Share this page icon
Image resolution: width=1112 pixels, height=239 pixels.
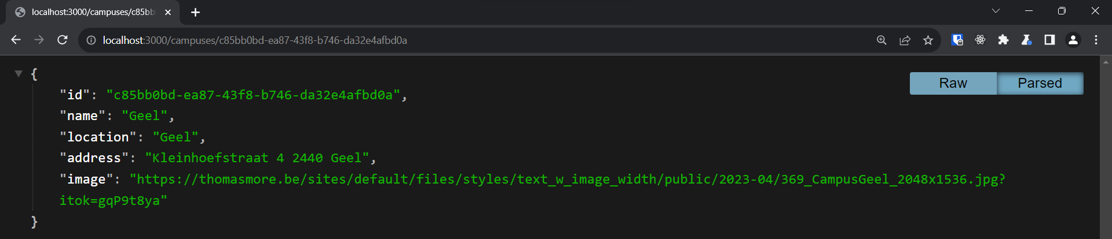tap(905, 40)
